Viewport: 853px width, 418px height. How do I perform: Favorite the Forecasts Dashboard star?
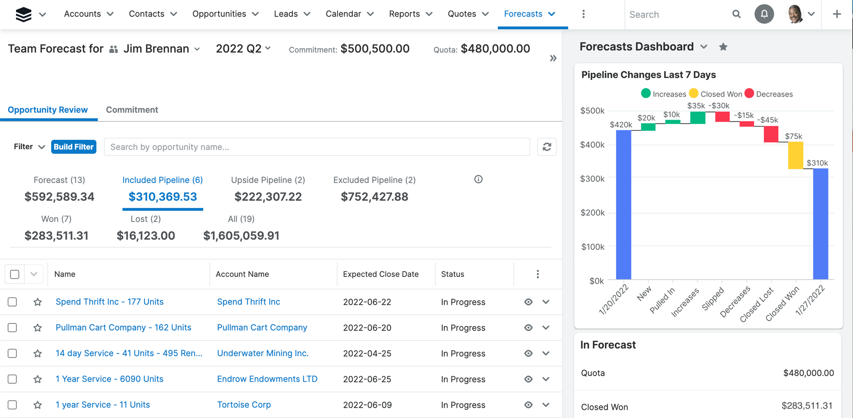point(723,47)
